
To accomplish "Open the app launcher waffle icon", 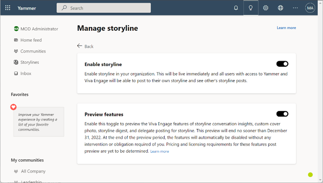I will pyautogui.click(x=8, y=8).
